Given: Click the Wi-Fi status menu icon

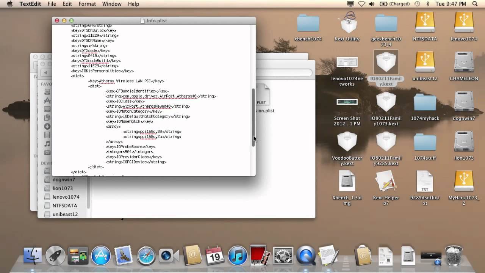Looking at the screenshot, I should click(x=361, y=4).
